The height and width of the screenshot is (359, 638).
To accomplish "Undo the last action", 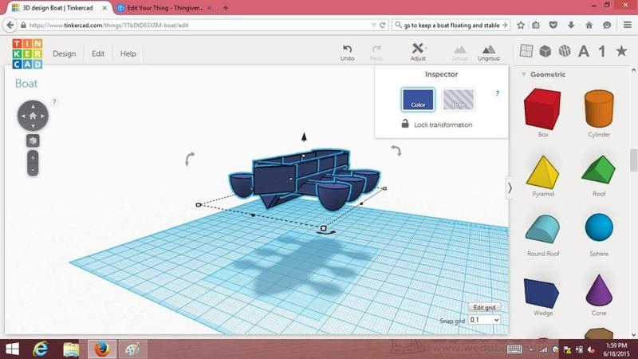I will (347, 53).
